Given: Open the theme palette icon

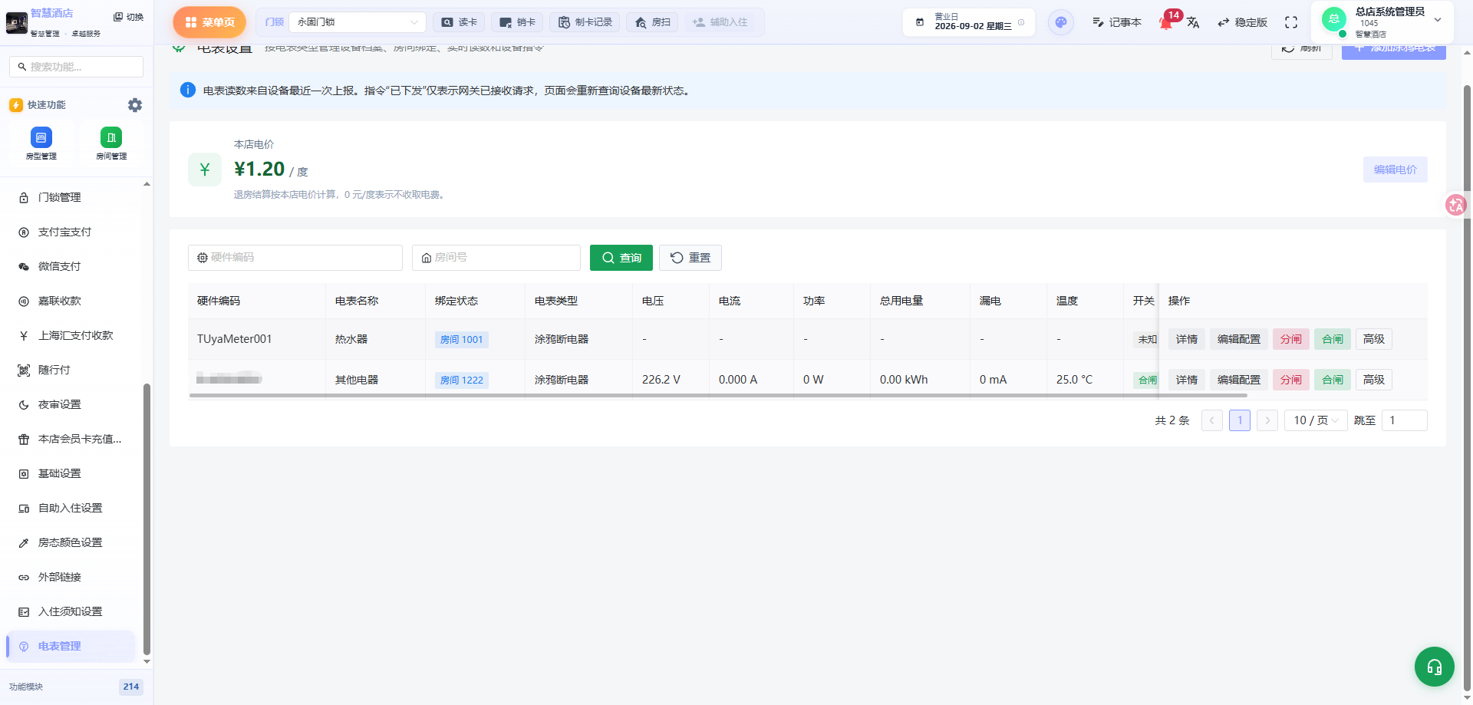Looking at the screenshot, I should 1060,22.
